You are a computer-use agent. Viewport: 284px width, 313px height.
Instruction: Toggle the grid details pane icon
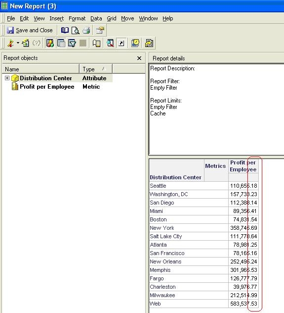pyautogui.click(x=61, y=43)
